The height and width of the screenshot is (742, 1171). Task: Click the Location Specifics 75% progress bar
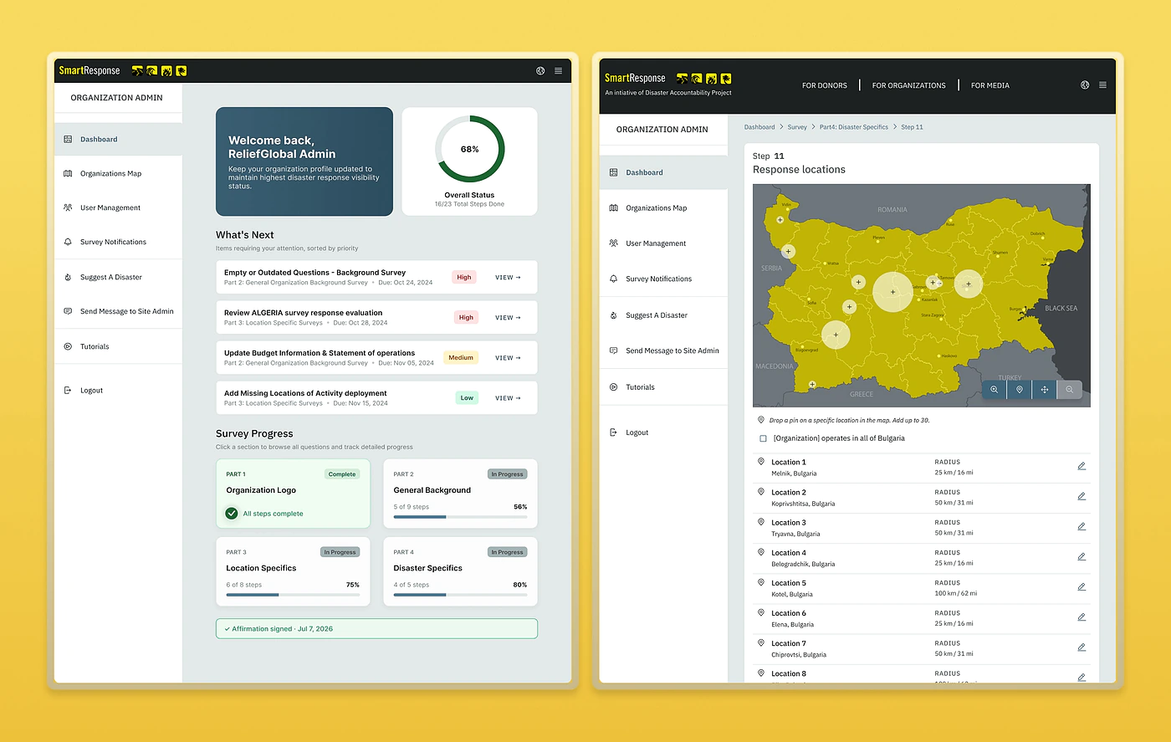[293, 595]
